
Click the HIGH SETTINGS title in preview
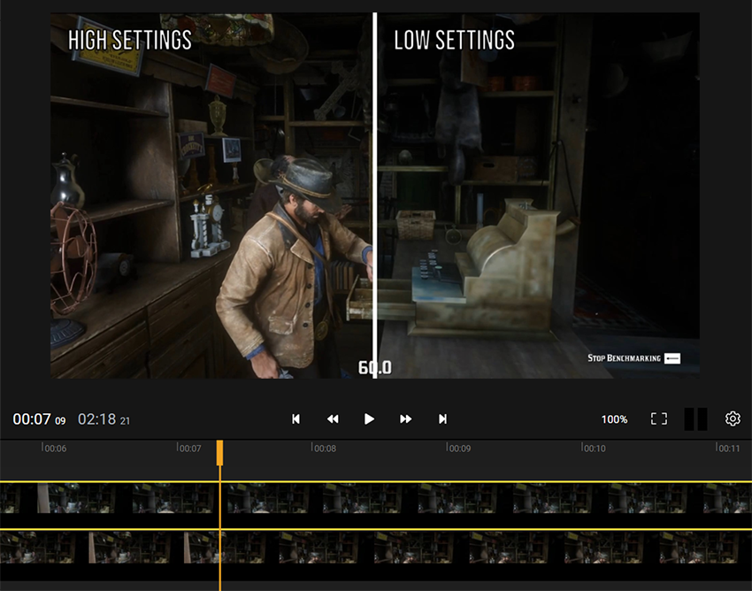tap(130, 41)
